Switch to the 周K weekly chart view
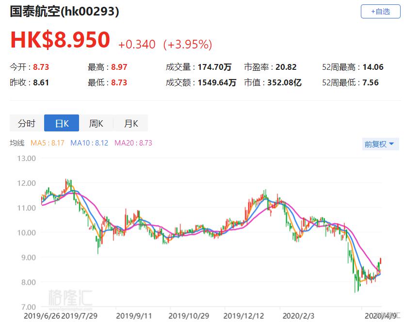Image resolution: width=404 pixels, height=322 pixels. (x=96, y=123)
